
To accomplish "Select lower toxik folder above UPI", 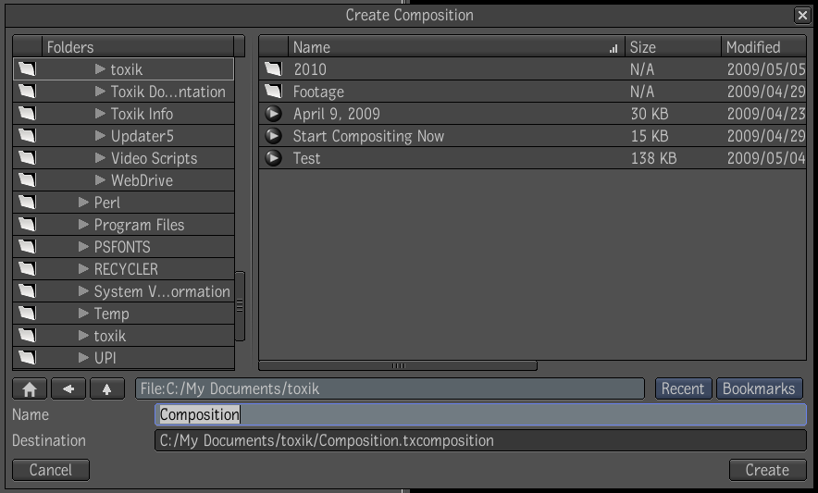I will 109,336.
